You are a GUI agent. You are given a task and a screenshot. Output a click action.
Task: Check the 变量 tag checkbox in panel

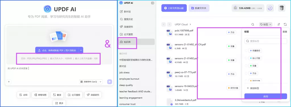[x=246, y=66]
